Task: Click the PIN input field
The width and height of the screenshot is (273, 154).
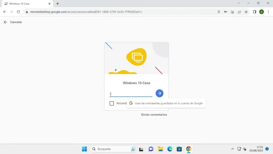Action: (131, 94)
